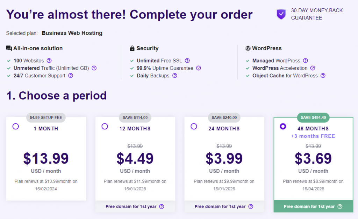Choose the 12 Months radio option

tap(105, 127)
